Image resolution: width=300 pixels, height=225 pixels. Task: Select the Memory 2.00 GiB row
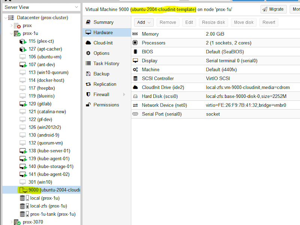click(x=216, y=34)
